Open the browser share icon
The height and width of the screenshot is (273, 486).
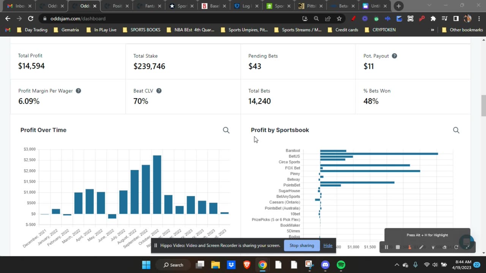point(328,18)
